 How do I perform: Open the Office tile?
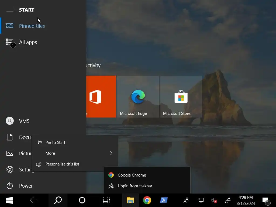101,96
